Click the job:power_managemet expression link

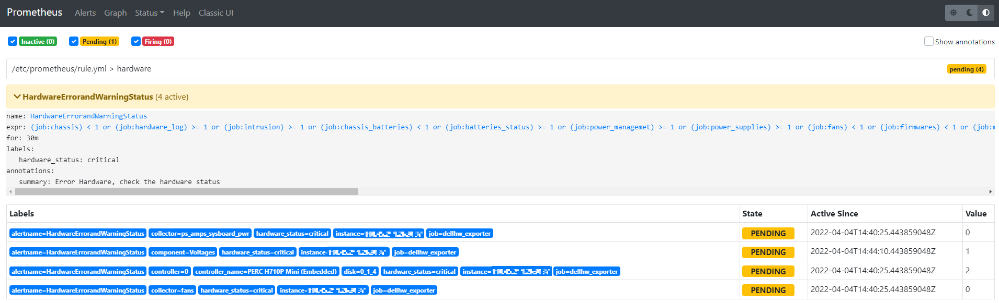pos(612,127)
